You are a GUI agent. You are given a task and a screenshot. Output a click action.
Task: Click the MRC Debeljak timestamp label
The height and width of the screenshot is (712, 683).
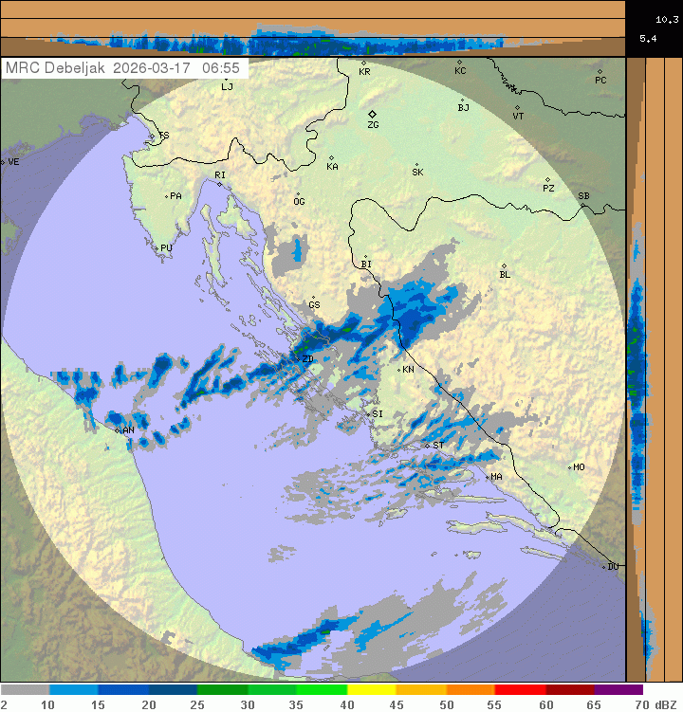coord(123,68)
